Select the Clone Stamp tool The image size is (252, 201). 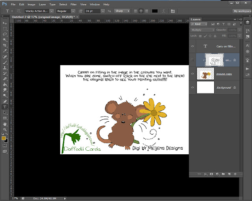click(x=5, y=68)
